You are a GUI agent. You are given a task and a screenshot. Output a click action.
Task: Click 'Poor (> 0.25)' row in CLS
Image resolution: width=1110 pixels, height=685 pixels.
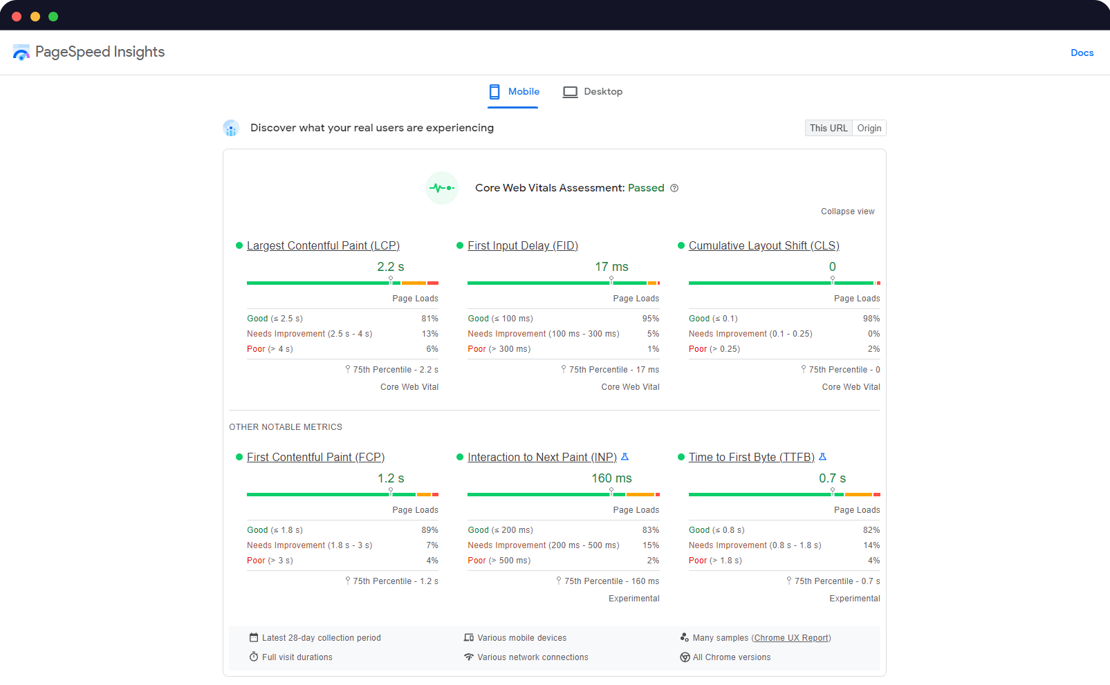tap(784, 349)
